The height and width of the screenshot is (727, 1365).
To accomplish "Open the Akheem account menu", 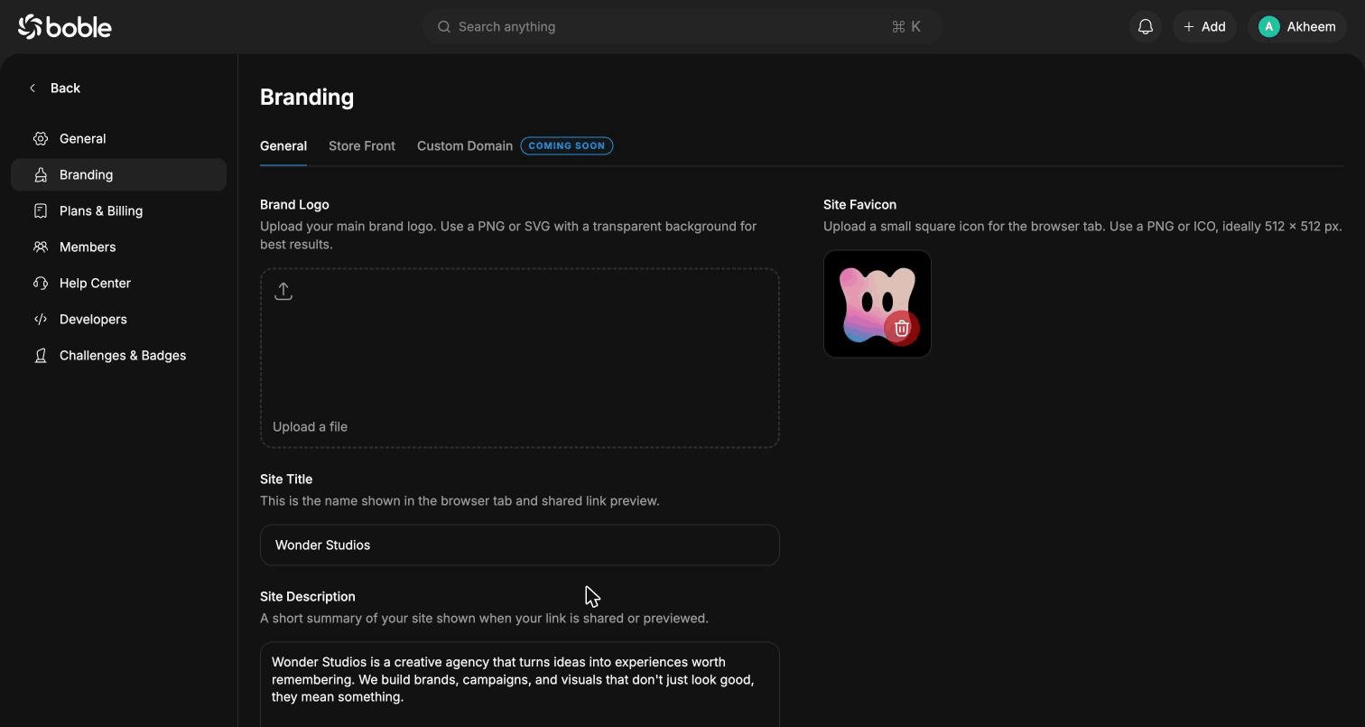I will tap(1297, 27).
